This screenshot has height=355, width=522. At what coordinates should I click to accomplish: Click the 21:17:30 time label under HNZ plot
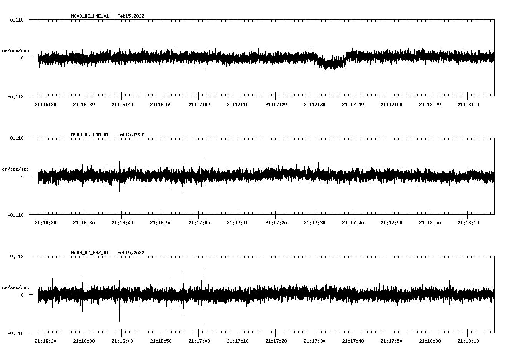[x=314, y=341]
